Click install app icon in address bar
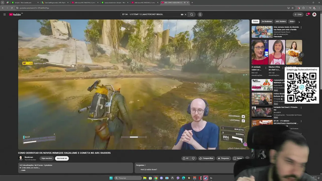Screen dimensions: 322x181 (288, 8)
